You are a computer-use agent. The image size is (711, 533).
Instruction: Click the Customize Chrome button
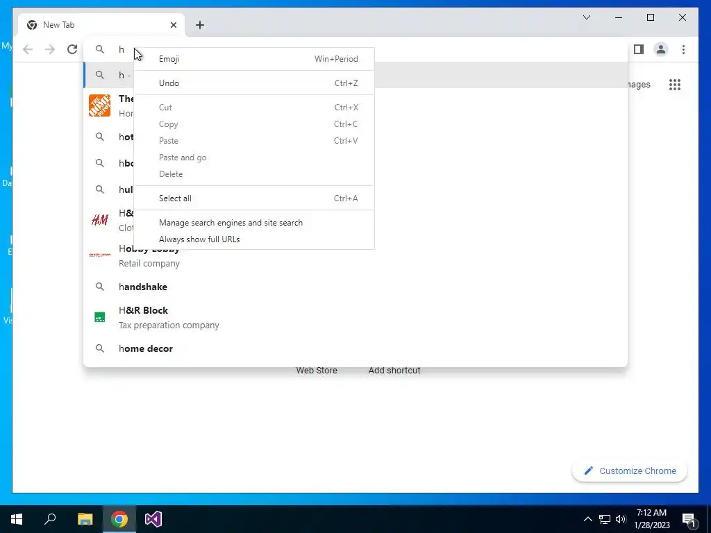pyautogui.click(x=629, y=471)
